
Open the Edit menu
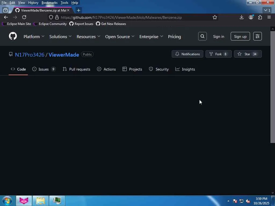pyautogui.click(x=12, y=3)
